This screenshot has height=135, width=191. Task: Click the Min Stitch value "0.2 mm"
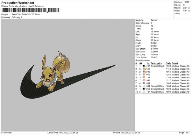point(154,52)
